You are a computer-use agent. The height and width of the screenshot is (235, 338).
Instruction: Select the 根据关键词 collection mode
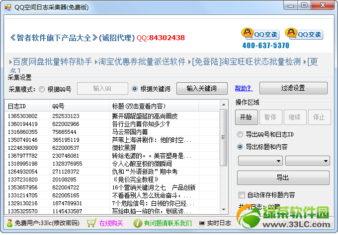click(135, 89)
